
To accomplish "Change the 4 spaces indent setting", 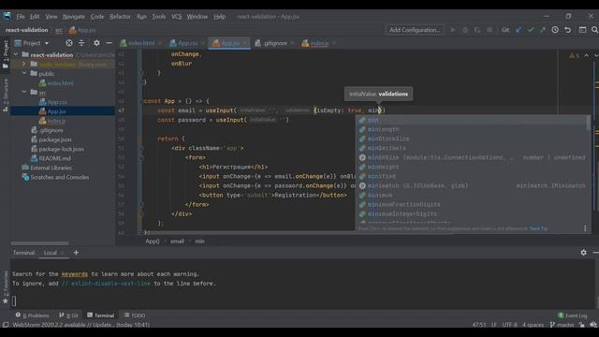I will 533,325.
